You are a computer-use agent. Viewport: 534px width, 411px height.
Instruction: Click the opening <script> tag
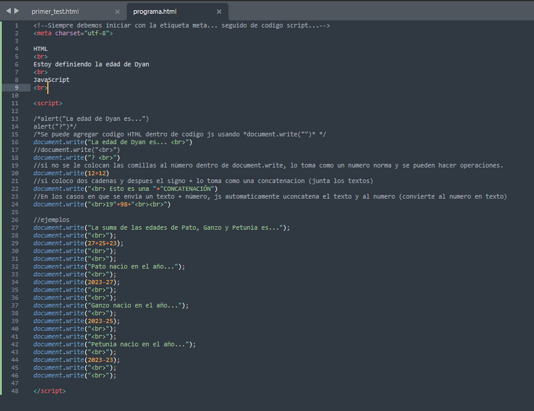pos(48,103)
